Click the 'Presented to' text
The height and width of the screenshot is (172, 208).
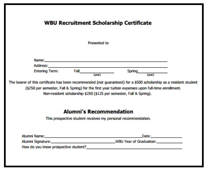click(98, 43)
